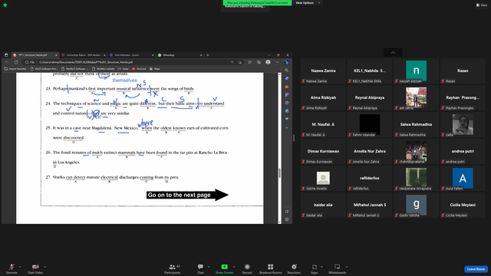
Task: Open a new browser tab
Action: [208, 55]
